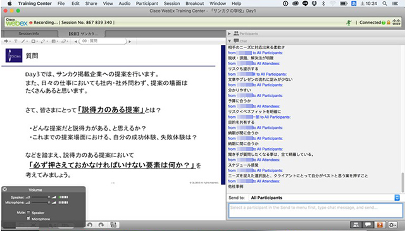Click the padlock security icon

coord(389,22)
